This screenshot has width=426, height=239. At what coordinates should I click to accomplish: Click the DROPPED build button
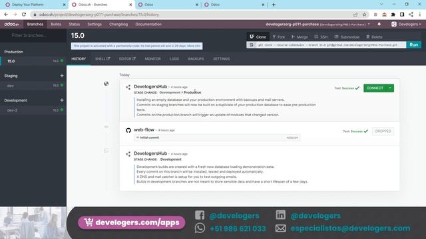pos(383,131)
